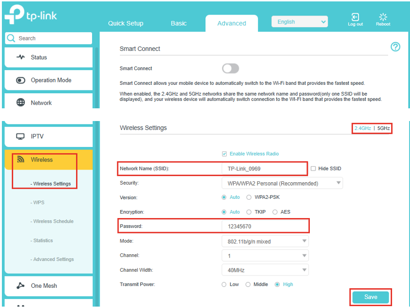
Task: Click the Log out icon
Action: click(355, 17)
